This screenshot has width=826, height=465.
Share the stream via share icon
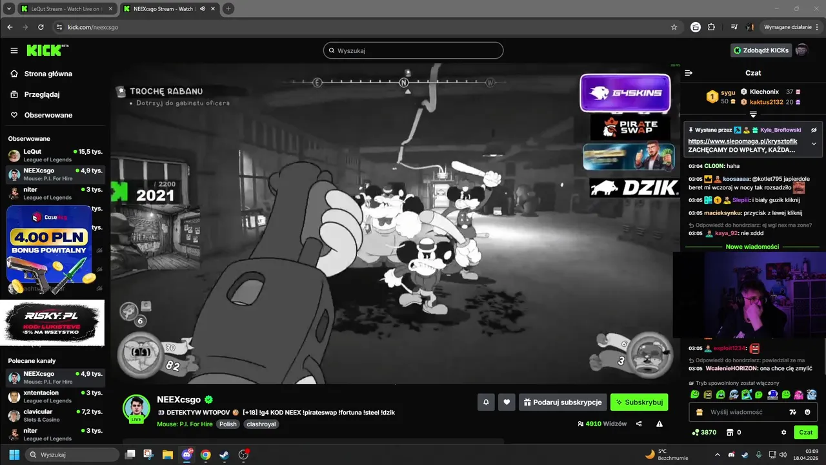pyautogui.click(x=639, y=424)
